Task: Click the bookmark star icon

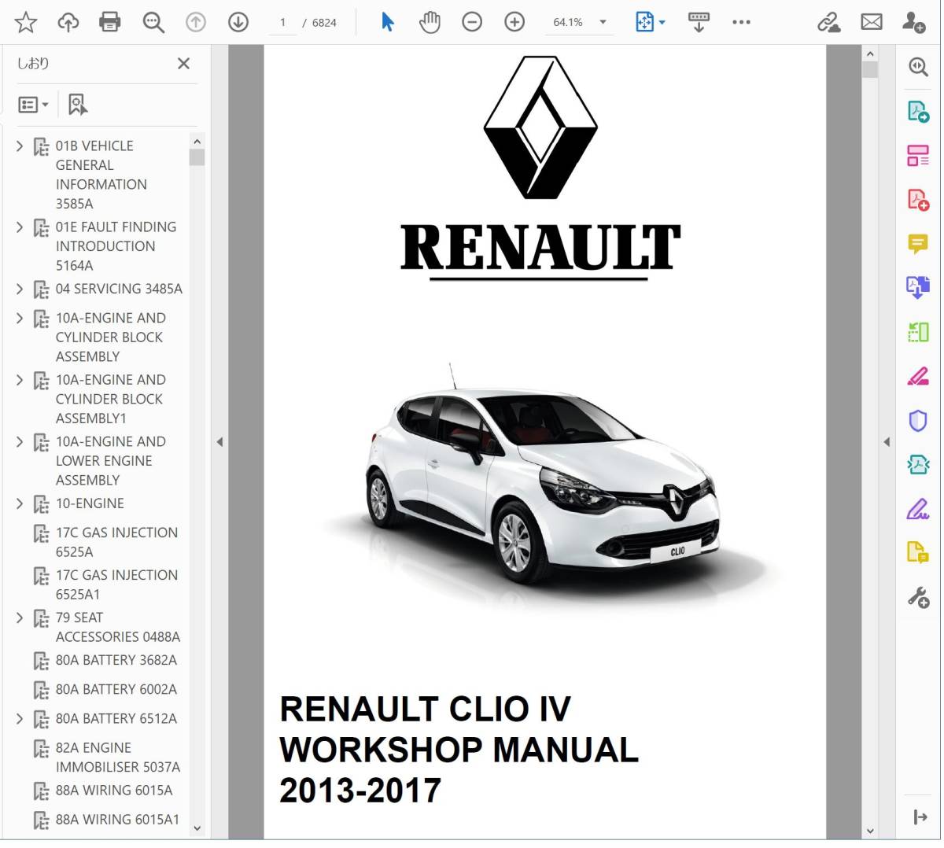Action: pos(26,22)
